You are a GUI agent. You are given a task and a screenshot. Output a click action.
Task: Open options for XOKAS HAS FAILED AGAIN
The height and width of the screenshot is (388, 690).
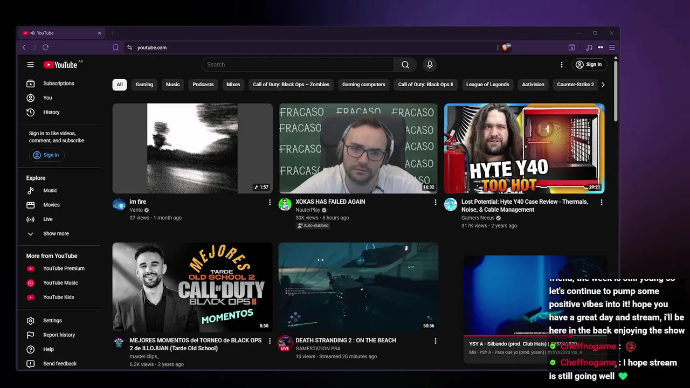(435, 202)
